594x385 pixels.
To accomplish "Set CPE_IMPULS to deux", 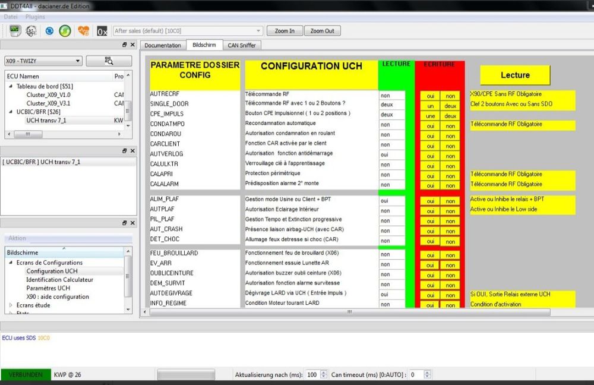I will coord(450,116).
